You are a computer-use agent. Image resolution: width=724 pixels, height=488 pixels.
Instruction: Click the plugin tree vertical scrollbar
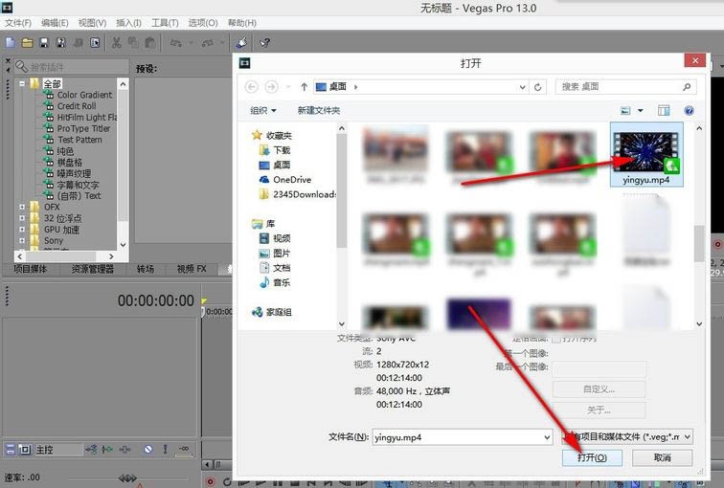coord(123,164)
